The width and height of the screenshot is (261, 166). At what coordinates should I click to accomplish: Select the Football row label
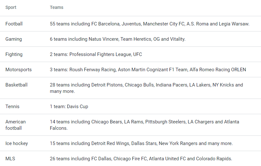(14, 24)
